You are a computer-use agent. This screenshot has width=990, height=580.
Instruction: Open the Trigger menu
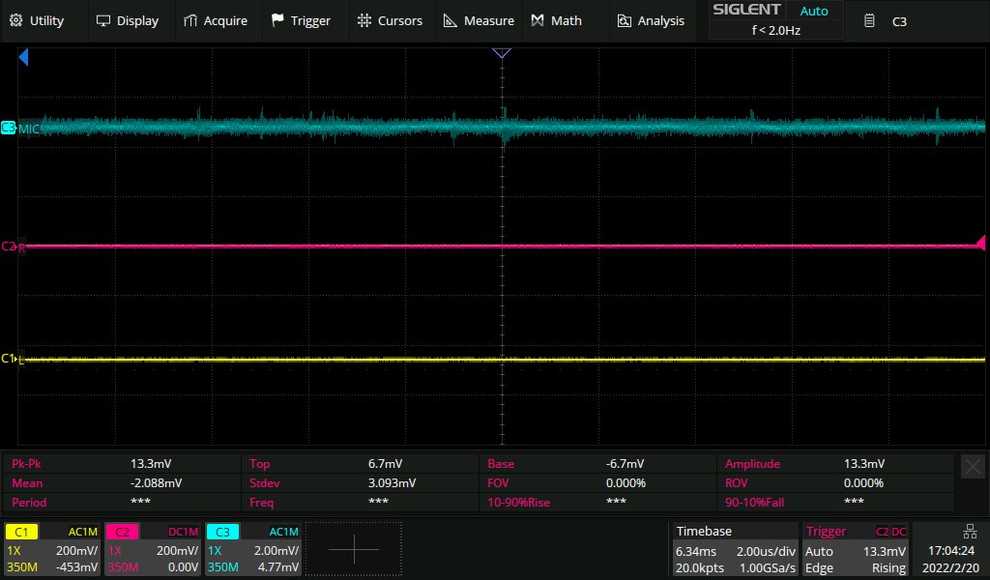[x=301, y=21]
